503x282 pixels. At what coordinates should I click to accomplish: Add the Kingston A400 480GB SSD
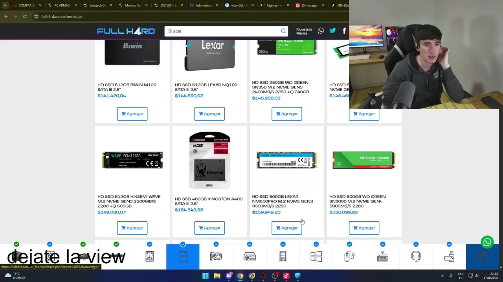(x=209, y=228)
